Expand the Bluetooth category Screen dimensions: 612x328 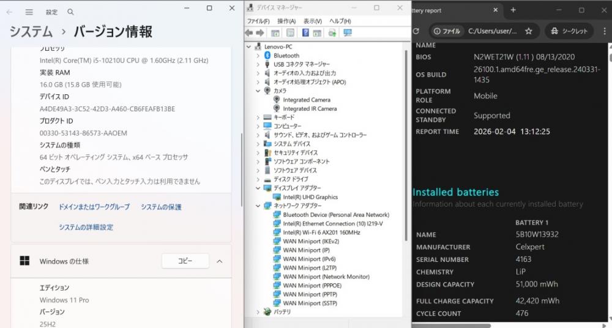[x=258, y=56]
